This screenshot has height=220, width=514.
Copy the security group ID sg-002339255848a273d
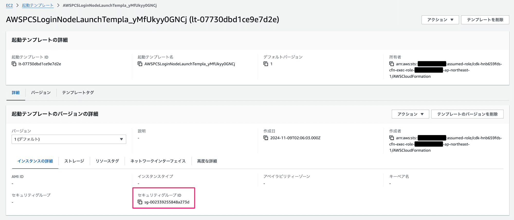click(140, 202)
